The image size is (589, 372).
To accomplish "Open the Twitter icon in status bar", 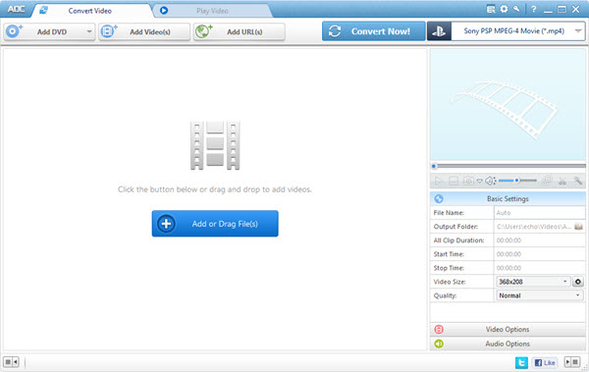I will 521,362.
